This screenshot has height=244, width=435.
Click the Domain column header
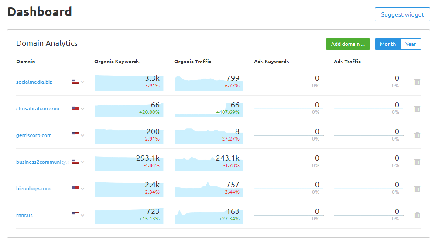click(25, 62)
